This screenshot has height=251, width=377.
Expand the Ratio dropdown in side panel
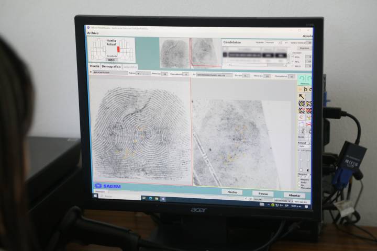304,146
